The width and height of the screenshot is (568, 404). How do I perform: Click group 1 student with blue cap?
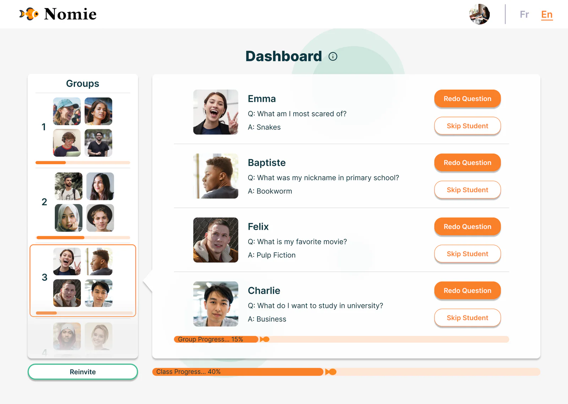click(67, 111)
